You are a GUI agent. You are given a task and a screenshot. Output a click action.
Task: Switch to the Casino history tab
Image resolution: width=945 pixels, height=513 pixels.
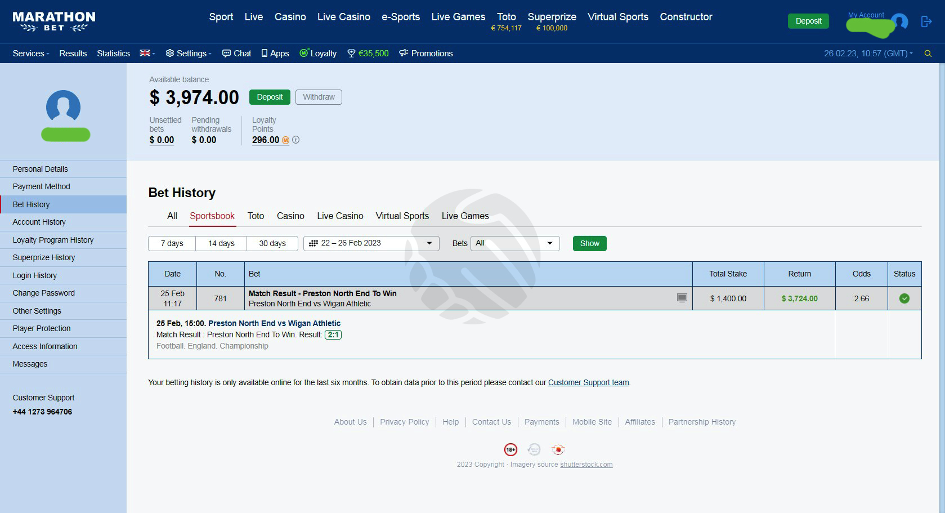tap(290, 216)
